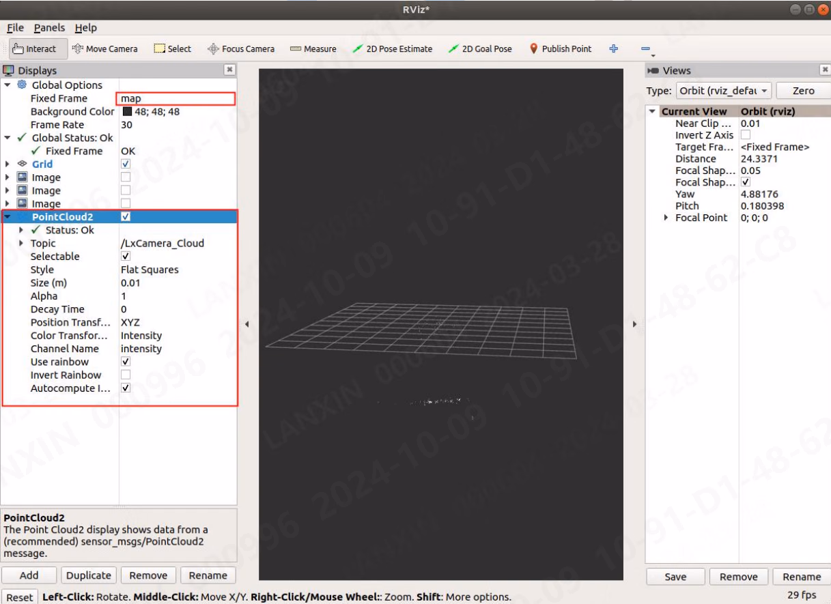Viewport: 831px width, 604px height.
Task: Collapse the right panel with the arrow
Action: (x=634, y=324)
